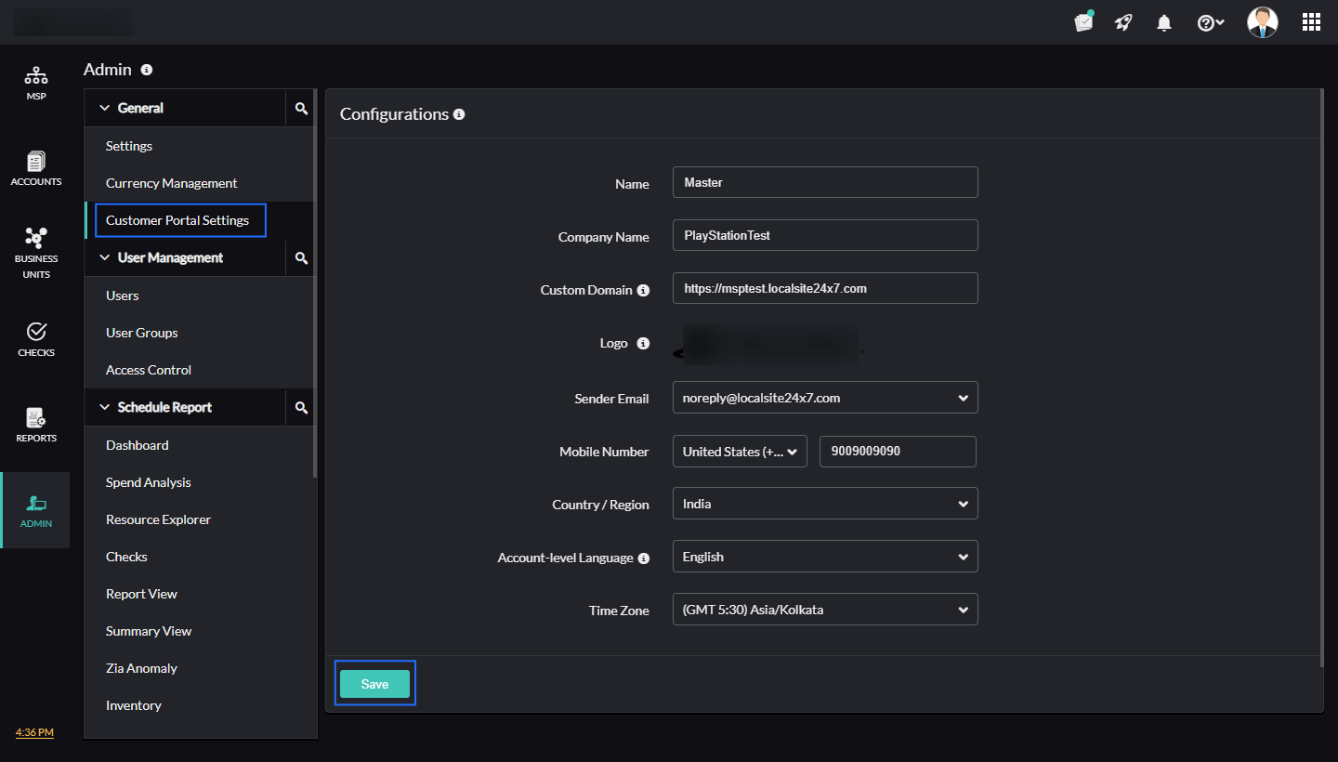Click the notification bell icon
The image size is (1338, 762).
coord(1163,21)
